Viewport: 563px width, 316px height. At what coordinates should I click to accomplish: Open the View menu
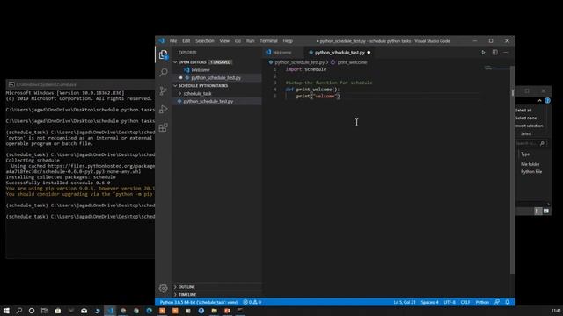point(224,41)
